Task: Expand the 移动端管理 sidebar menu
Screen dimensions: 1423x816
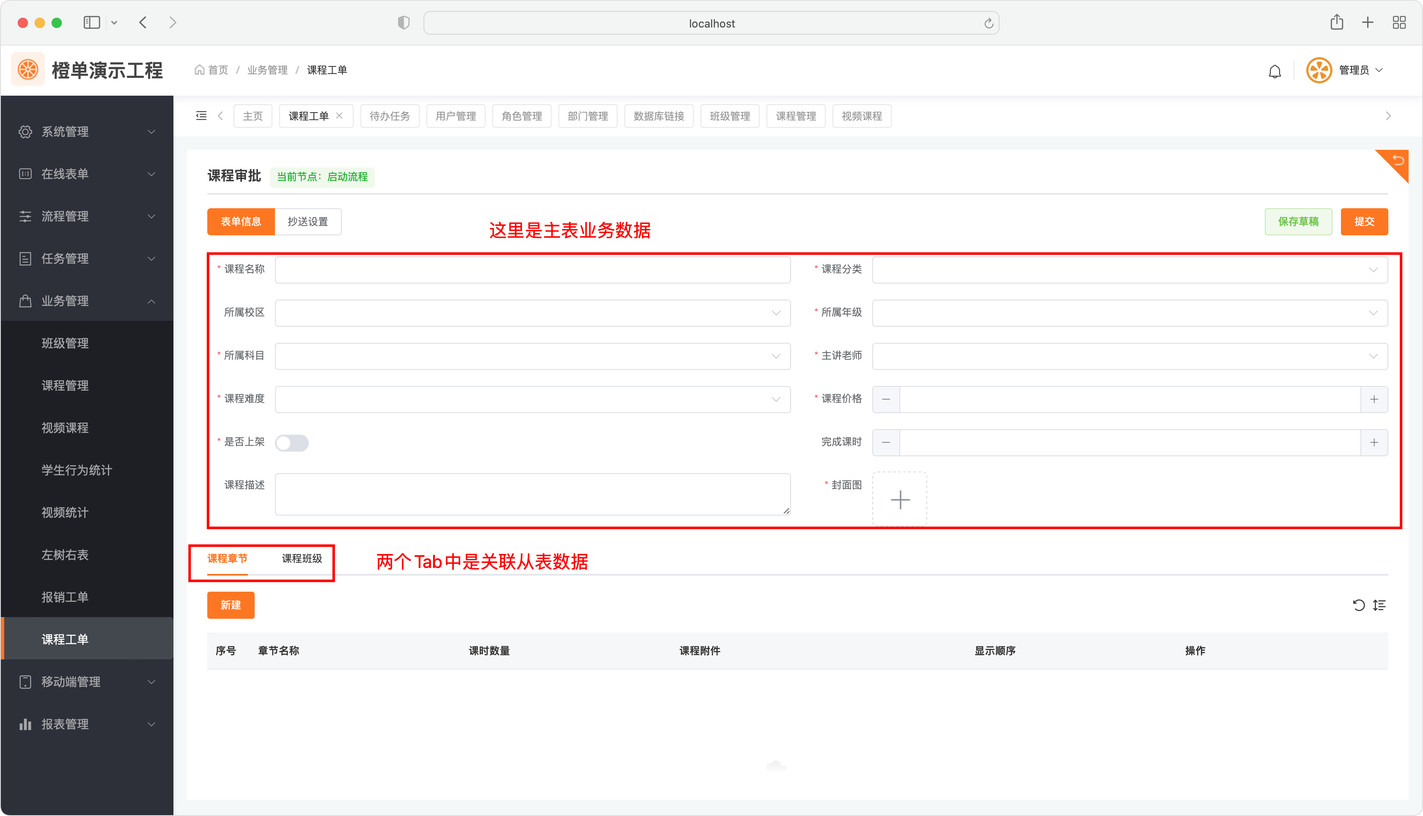Action: pos(87,681)
